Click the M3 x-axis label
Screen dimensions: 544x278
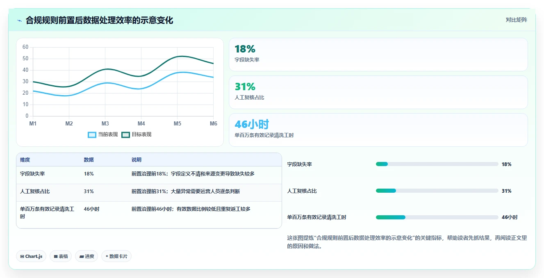click(x=105, y=123)
